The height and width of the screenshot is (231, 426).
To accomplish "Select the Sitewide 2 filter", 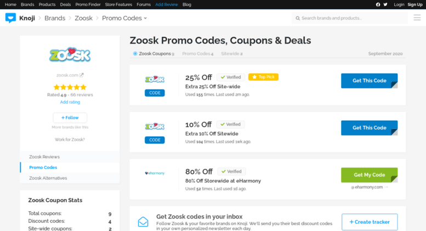I will pos(232,54).
